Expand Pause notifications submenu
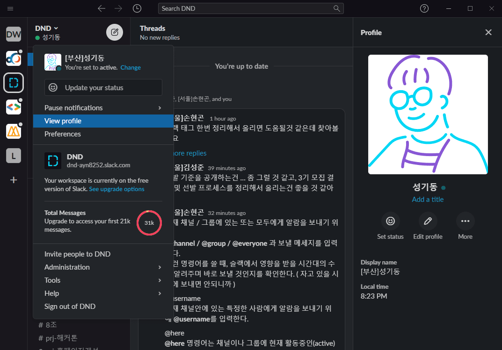Screen dimensions: 502x350 pyautogui.click(x=103, y=108)
